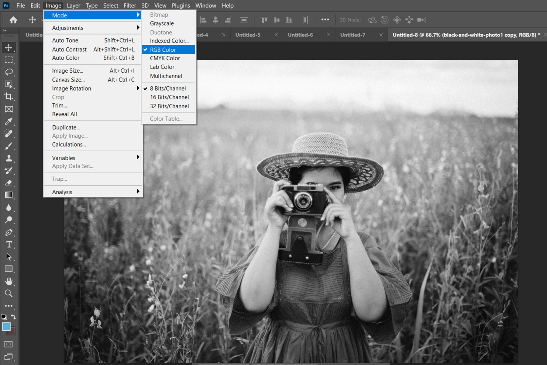Switch to Untitled-5 document tab
The image size is (547, 365).
[x=248, y=35]
